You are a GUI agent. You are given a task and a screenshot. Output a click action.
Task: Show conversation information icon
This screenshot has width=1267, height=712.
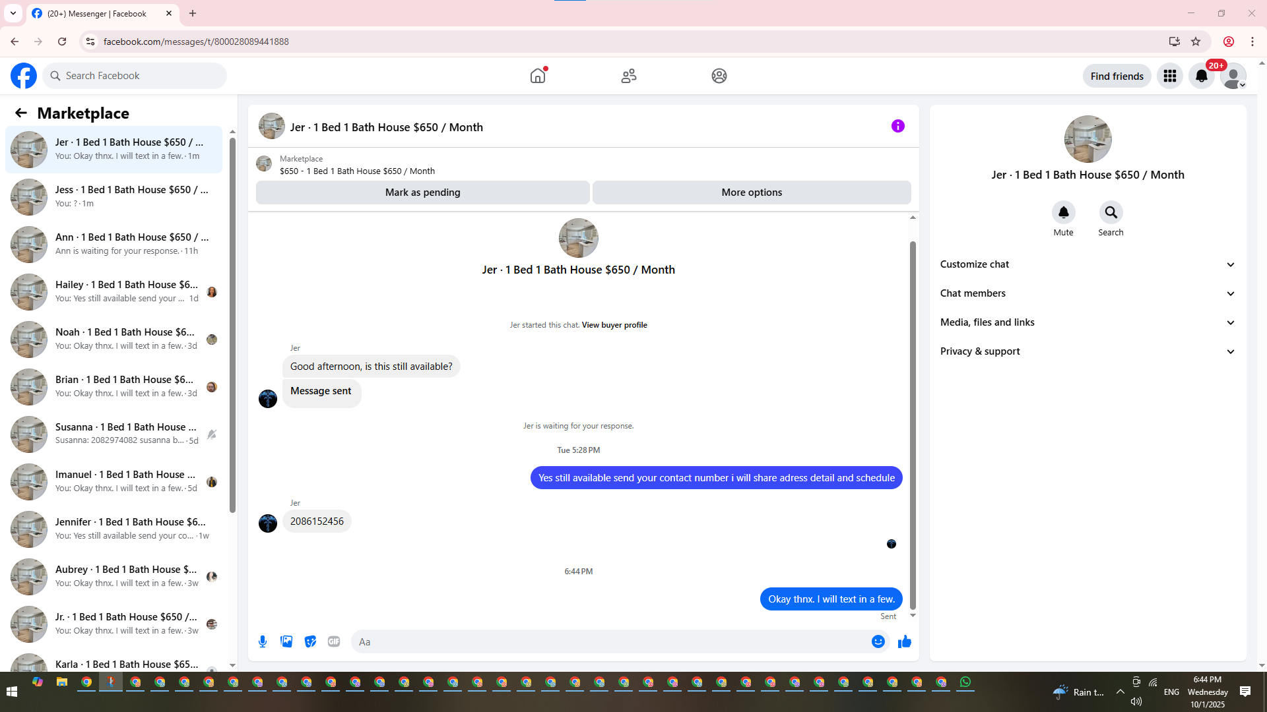click(x=898, y=126)
